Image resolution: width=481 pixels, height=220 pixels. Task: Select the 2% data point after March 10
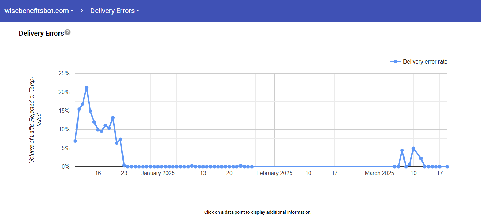click(421, 159)
